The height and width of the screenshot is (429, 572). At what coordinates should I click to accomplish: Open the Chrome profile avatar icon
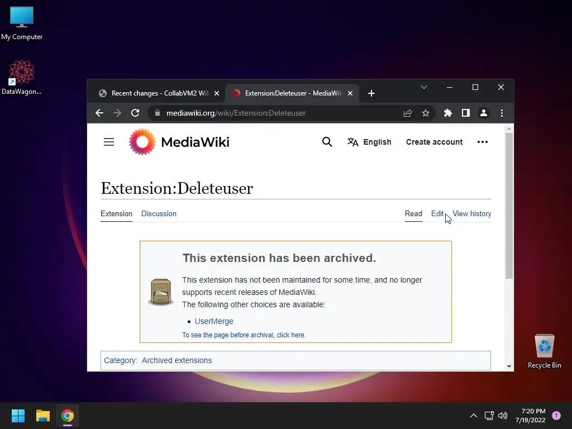[x=483, y=113]
